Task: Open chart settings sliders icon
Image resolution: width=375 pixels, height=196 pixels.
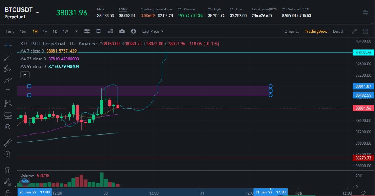Action: click(x=87, y=31)
